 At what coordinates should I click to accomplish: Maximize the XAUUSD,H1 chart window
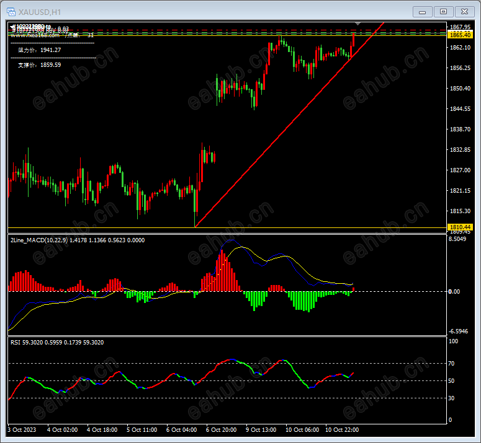click(443, 12)
